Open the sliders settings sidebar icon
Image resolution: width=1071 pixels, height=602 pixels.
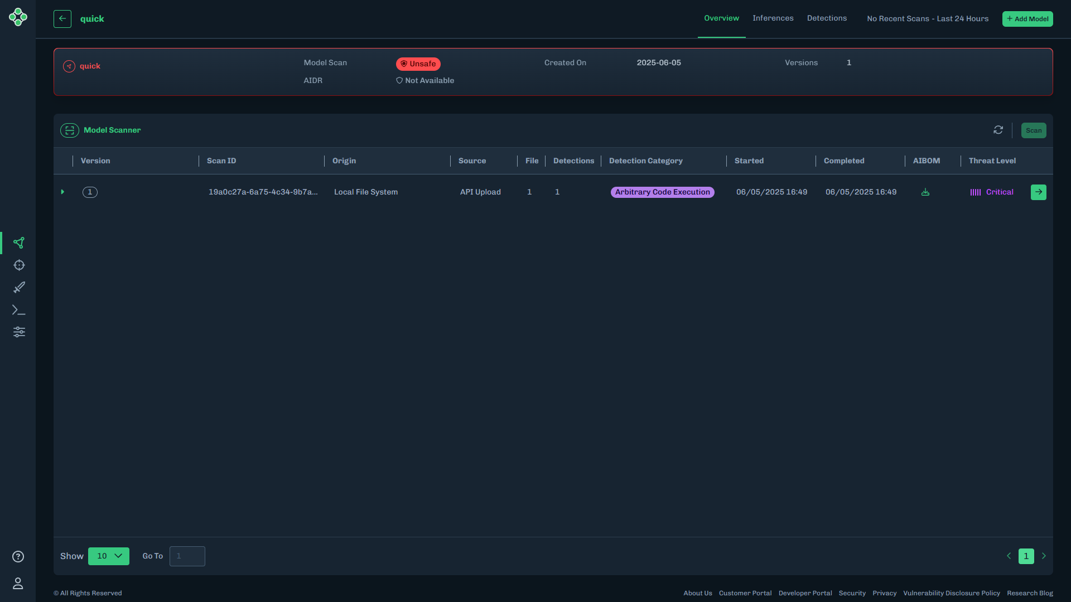pyautogui.click(x=19, y=332)
